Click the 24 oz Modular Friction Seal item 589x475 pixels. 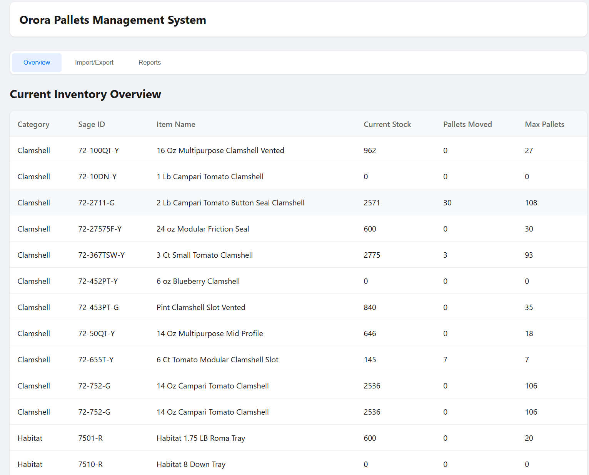pos(203,228)
